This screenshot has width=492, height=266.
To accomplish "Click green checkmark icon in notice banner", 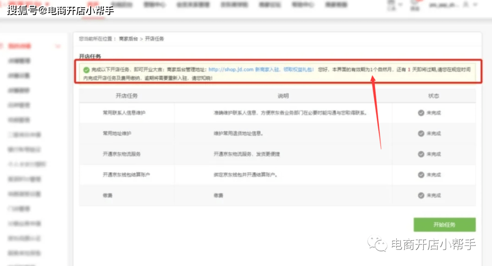I will (x=86, y=70).
